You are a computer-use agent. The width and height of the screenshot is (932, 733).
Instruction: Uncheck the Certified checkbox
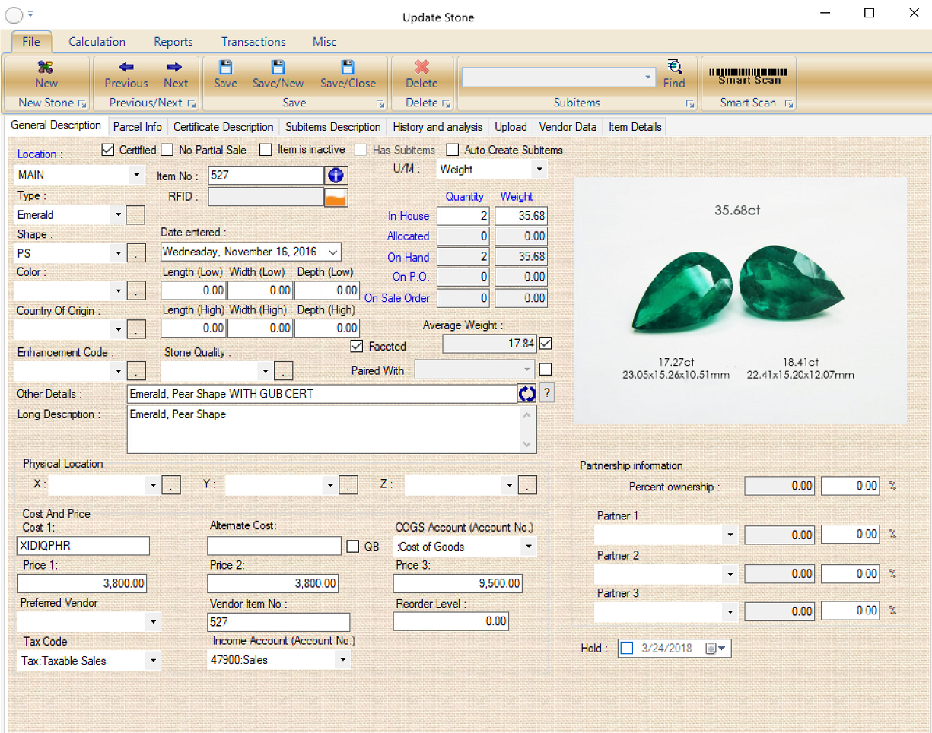tap(108, 150)
